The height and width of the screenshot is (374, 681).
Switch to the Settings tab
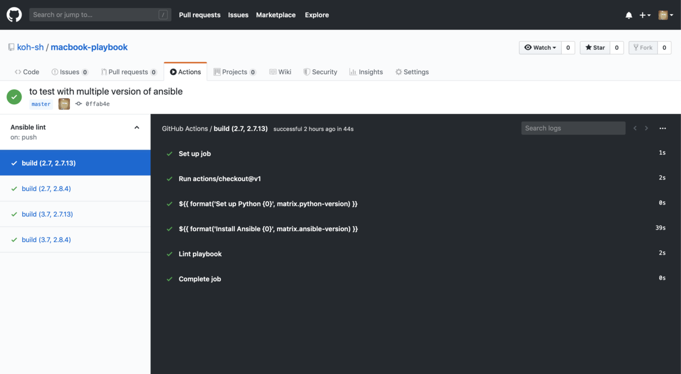coord(412,72)
